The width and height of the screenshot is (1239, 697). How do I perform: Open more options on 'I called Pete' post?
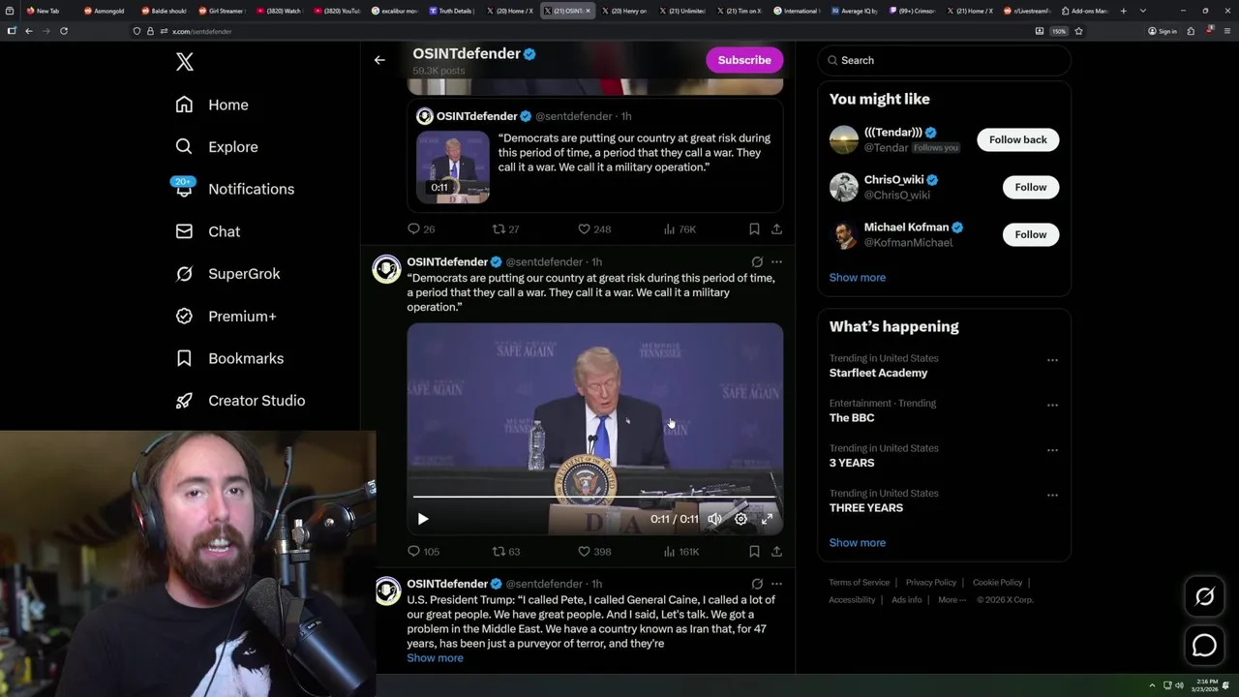point(776,584)
